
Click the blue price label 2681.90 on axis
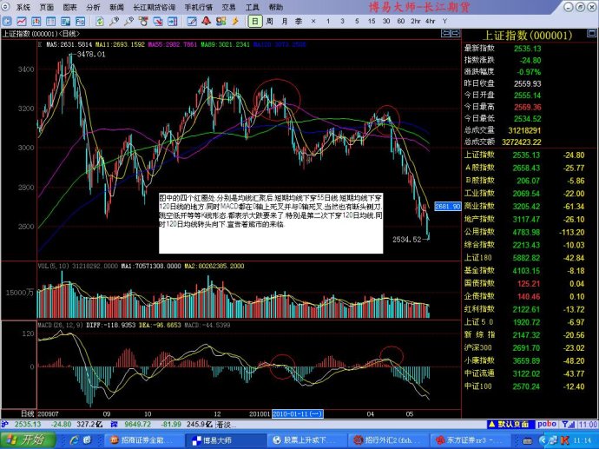448,207
